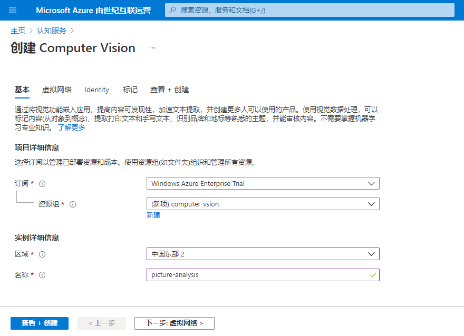464x336 pixels.
Task: Click the 实例详细信息 heading
Action: click(37, 238)
